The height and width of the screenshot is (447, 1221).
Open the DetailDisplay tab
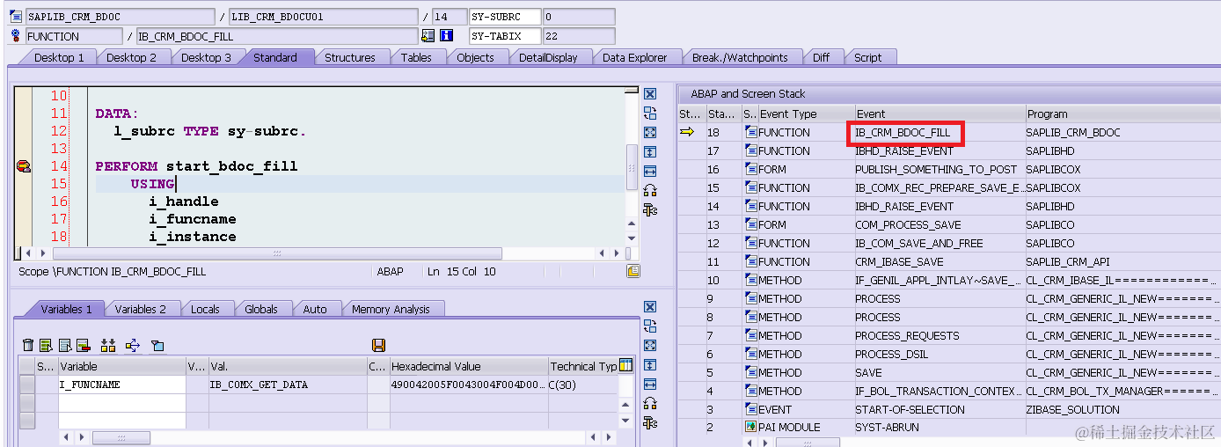pyautogui.click(x=548, y=57)
